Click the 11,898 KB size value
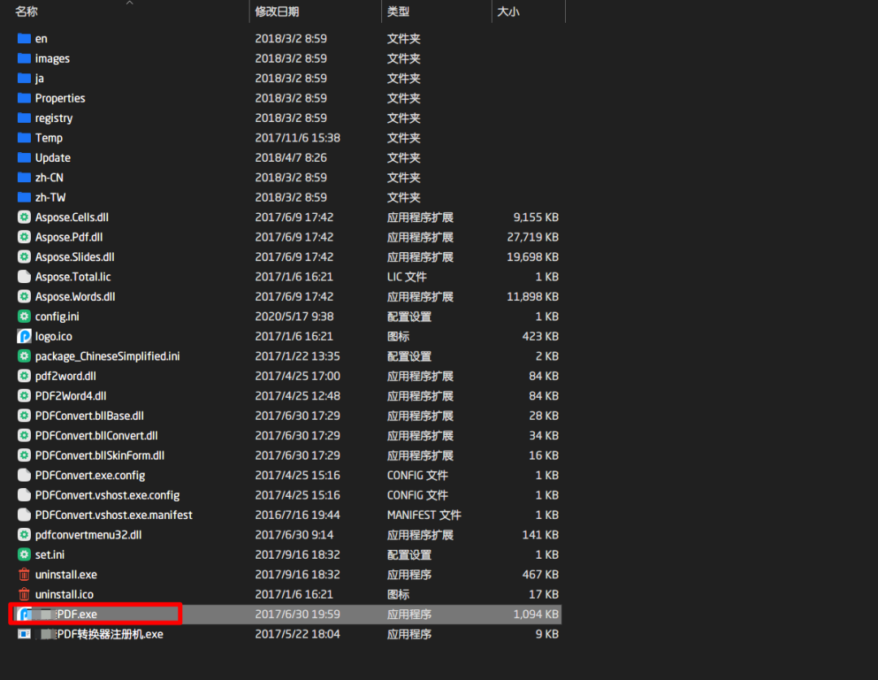The image size is (878, 680). tap(532, 297)
